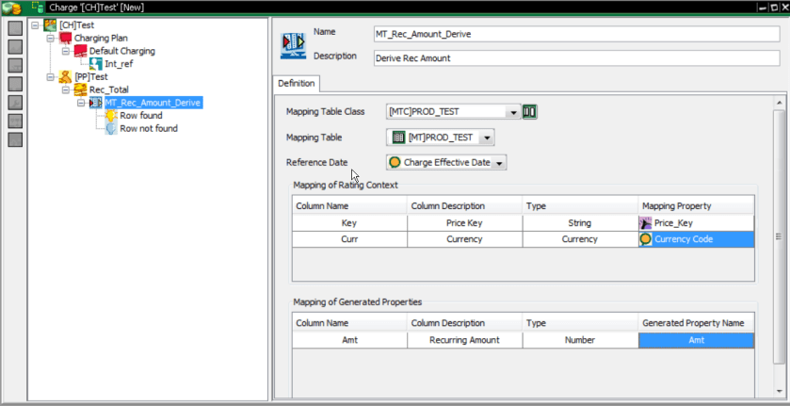The height and width of the screenshot is (406, 790).
Task: Select the [CH]Test label in the tree
Action: point(76,24)
